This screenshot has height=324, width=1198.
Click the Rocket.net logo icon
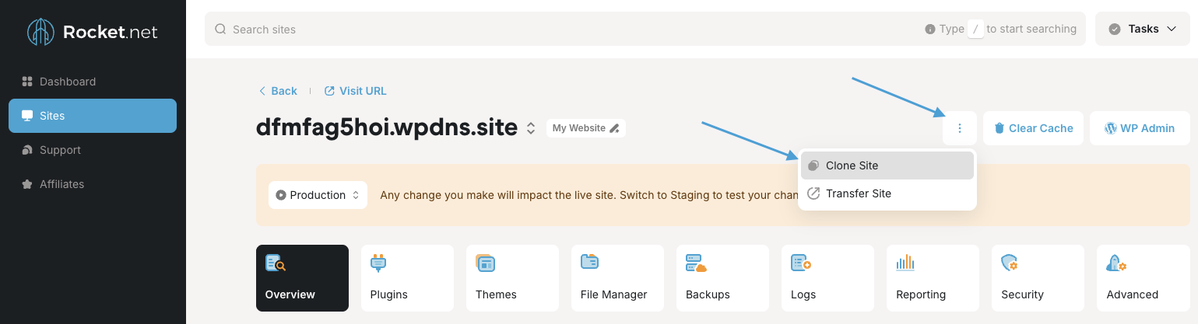(x=42, y=32)
